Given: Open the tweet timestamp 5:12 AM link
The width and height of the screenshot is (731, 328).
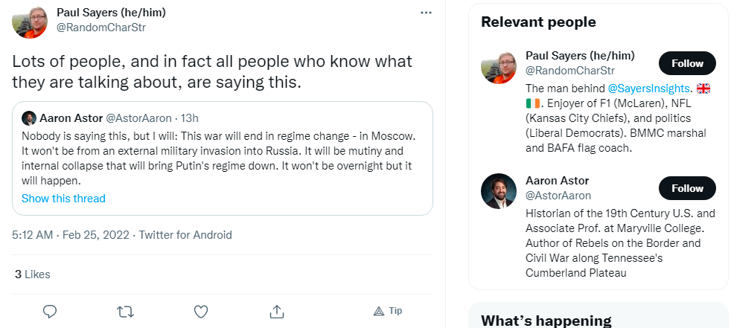Looking at the screenshot, I should tap(33, 235).
